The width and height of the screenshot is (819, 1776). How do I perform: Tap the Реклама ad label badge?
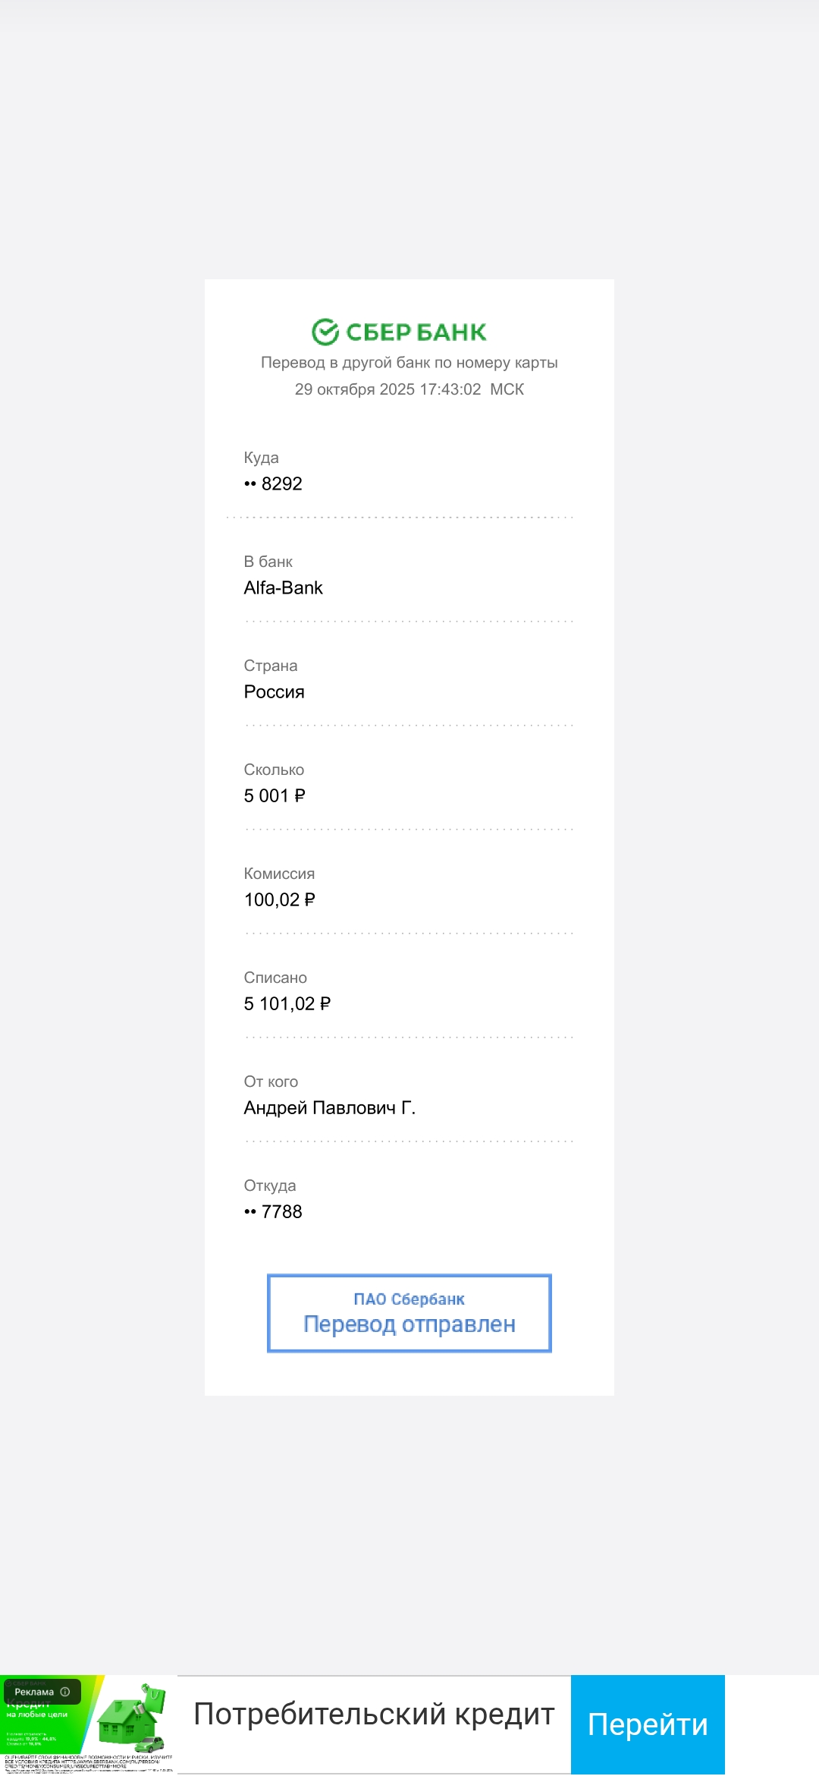pyautogui.click(x=35, y=1692)
